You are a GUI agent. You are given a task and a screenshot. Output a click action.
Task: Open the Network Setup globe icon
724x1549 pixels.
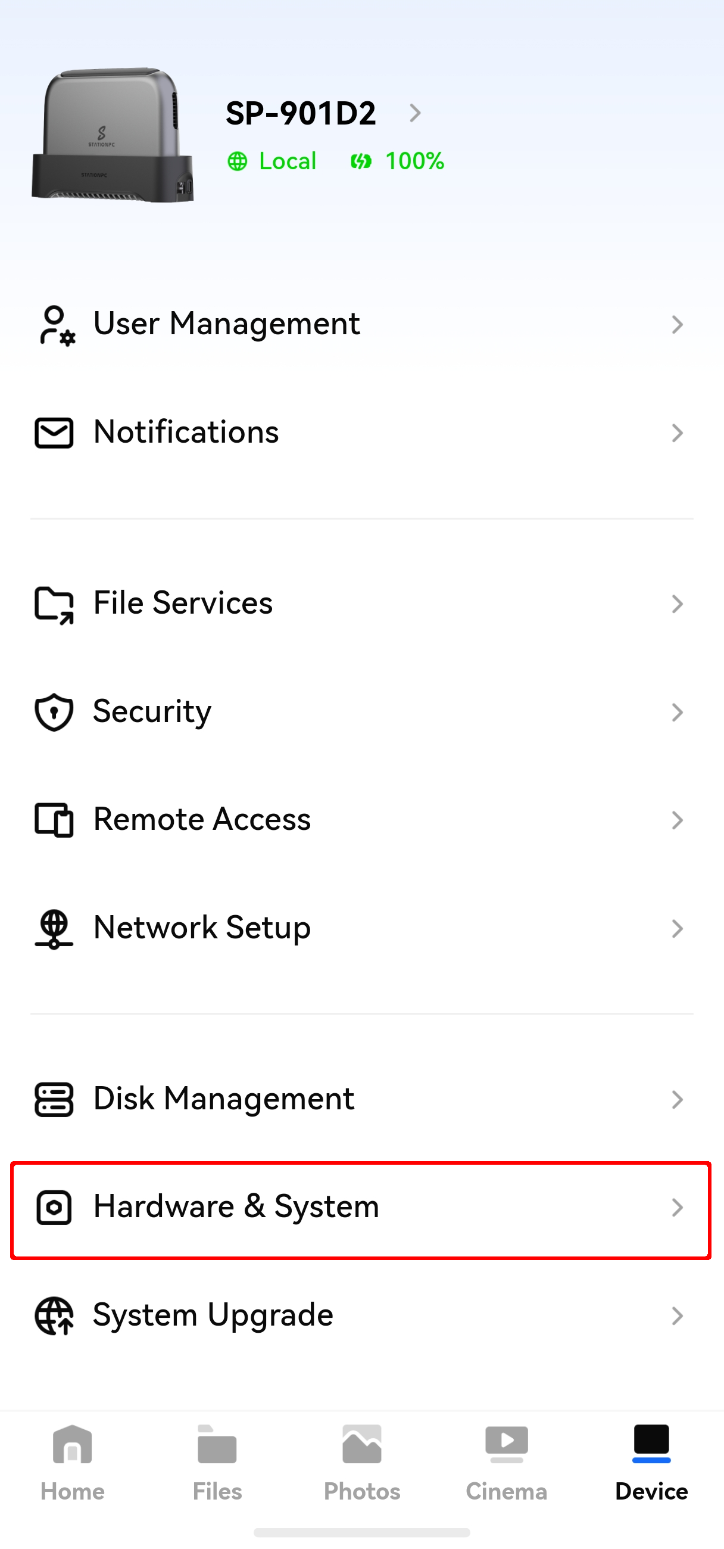pyautogui.click(x=54, y=929)
